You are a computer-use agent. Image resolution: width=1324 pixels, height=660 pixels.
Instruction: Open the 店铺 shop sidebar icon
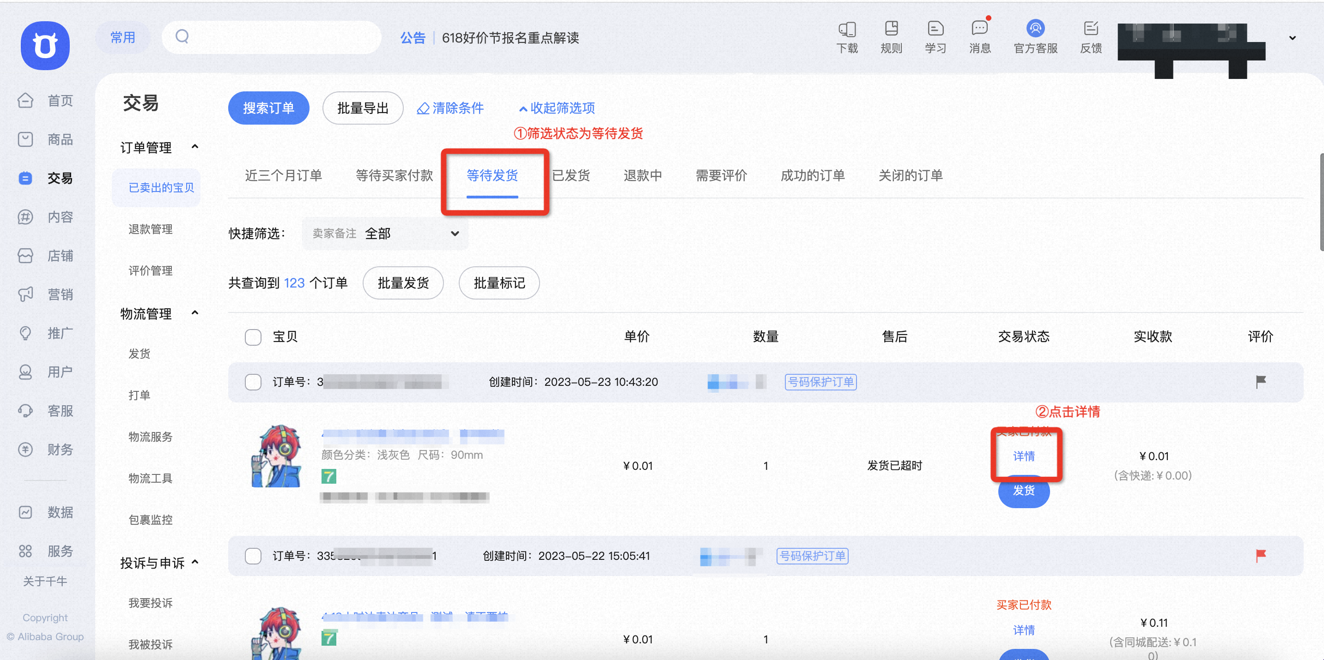[x=25, y=255]
